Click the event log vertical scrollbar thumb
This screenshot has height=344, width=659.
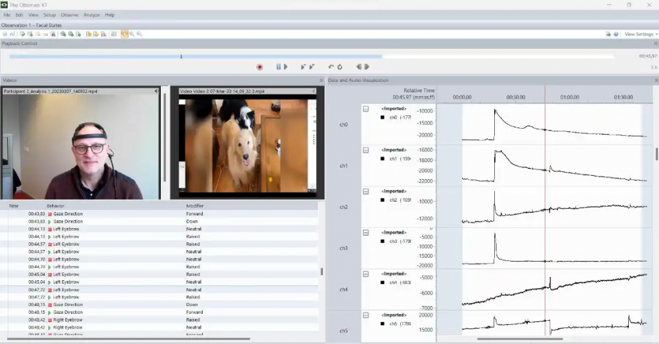pos(322,272)
